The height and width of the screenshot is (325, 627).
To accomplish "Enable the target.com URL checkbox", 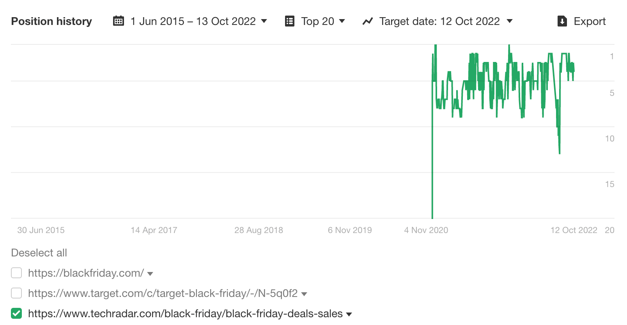I will tap(16, 293).
